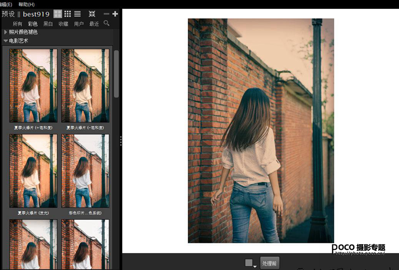399x270 pixels.
Task: Select the 黑白 presets tab
Action: click(x=48, y=24)
